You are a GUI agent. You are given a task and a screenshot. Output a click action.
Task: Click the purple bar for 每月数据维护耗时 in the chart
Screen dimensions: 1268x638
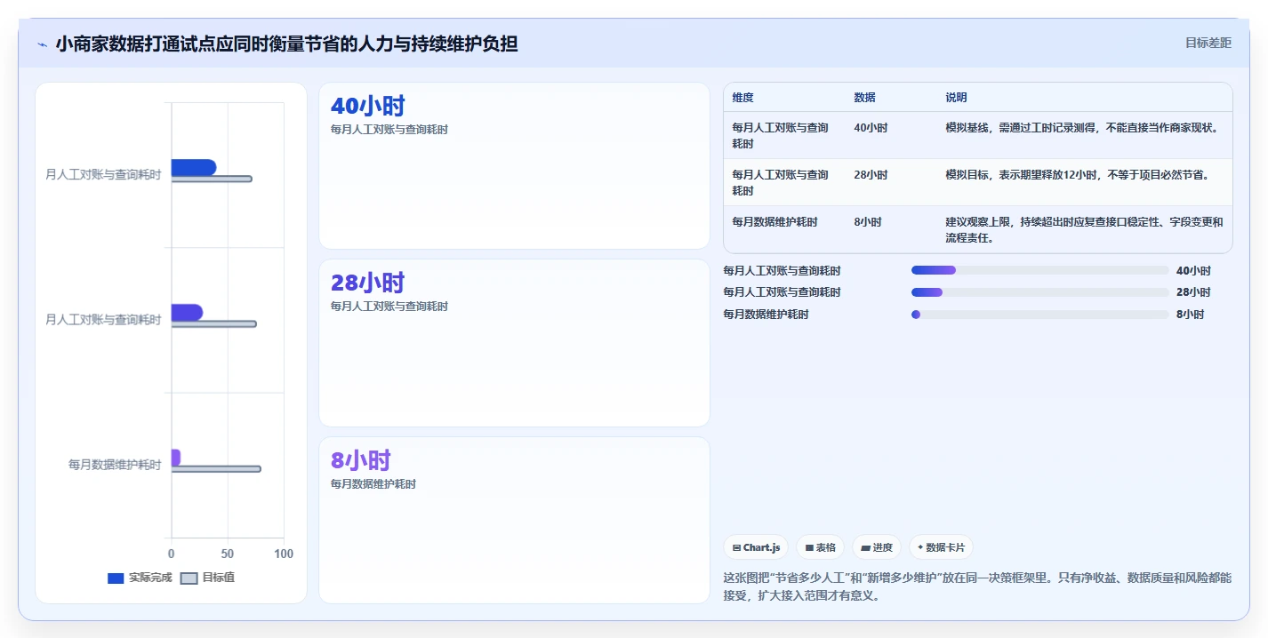pyautogui.click(x=175, y=457)
